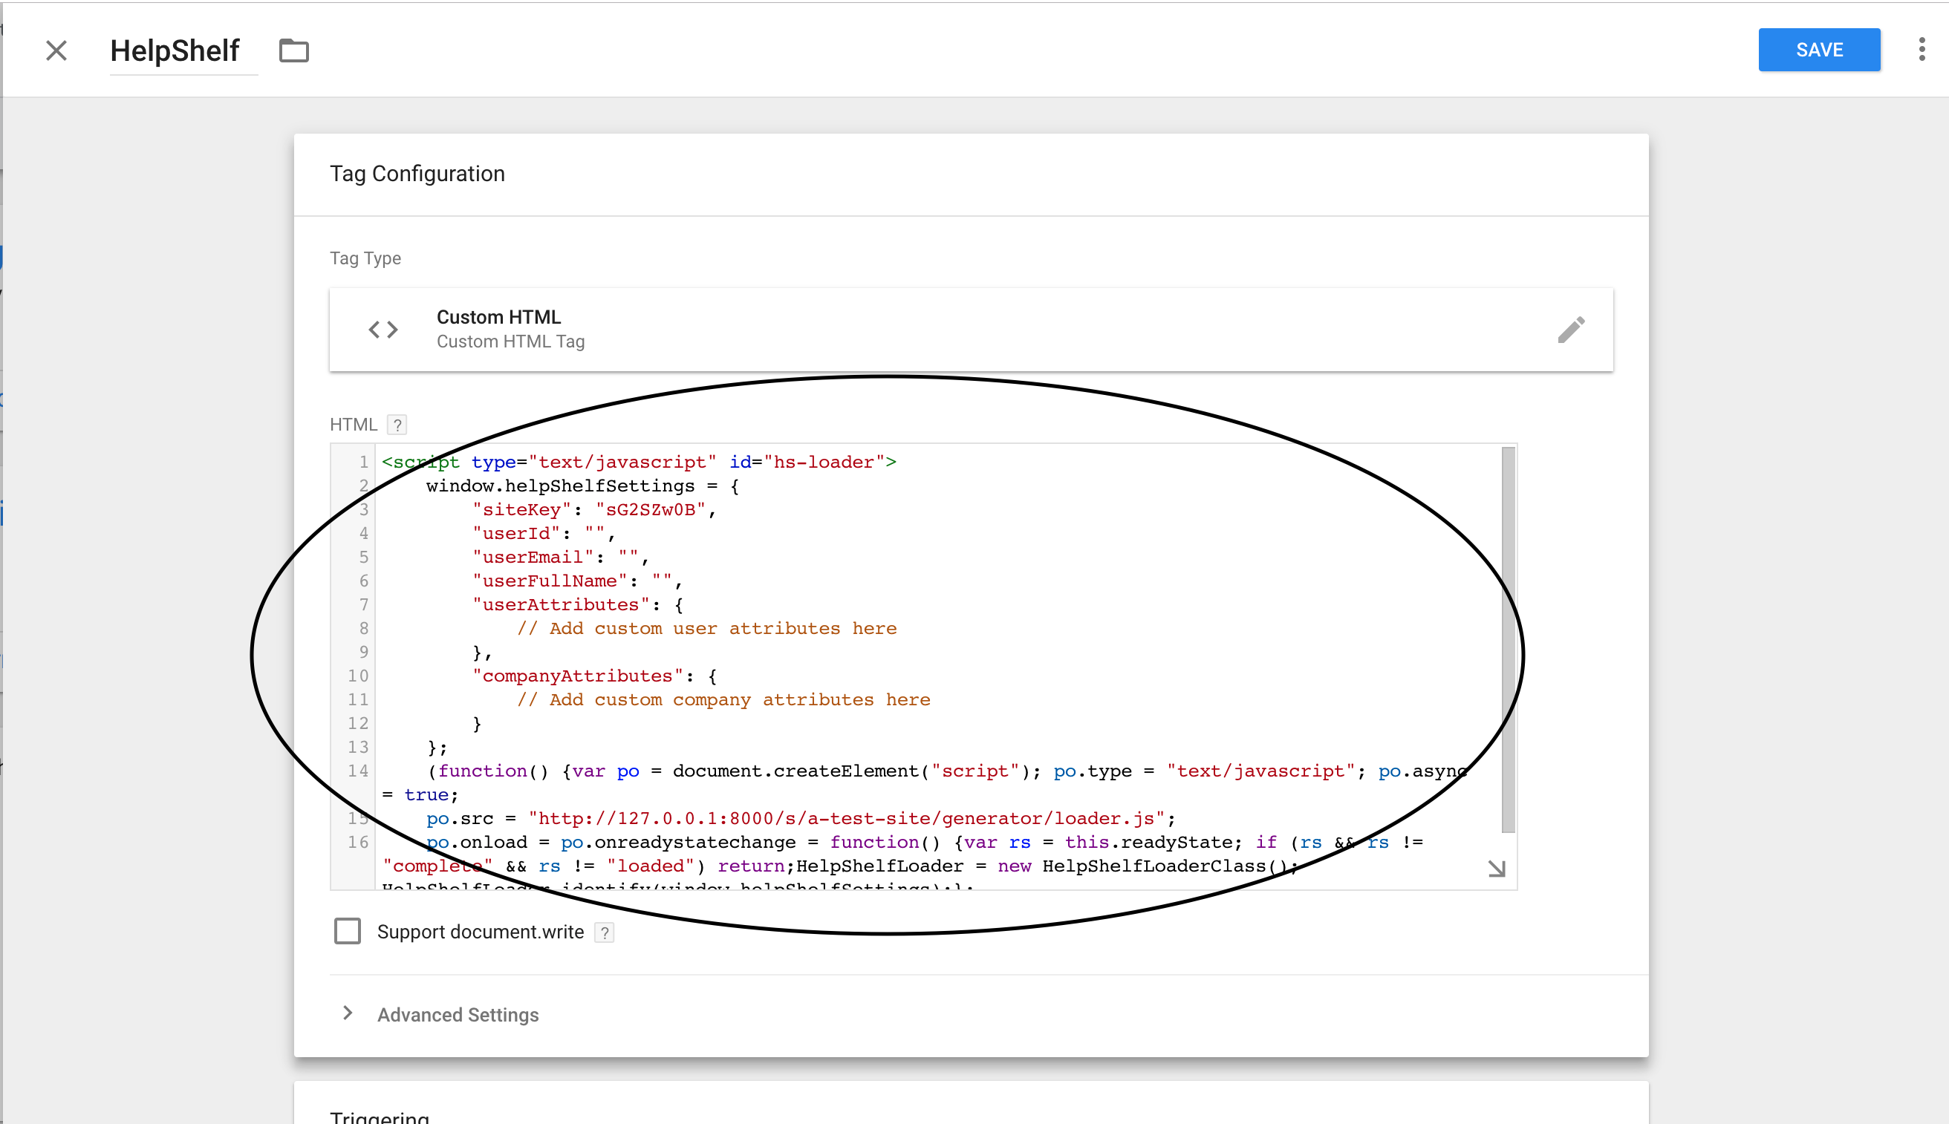Save the tag with the SAVE button
The height and width of the screenshot is (1124, 1949).
pos(1818,50)
